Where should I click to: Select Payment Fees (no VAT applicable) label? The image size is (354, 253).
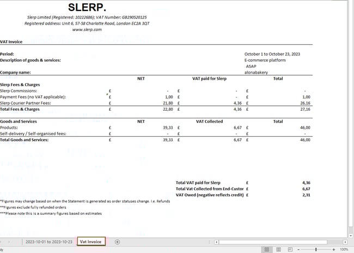[33, 97]
